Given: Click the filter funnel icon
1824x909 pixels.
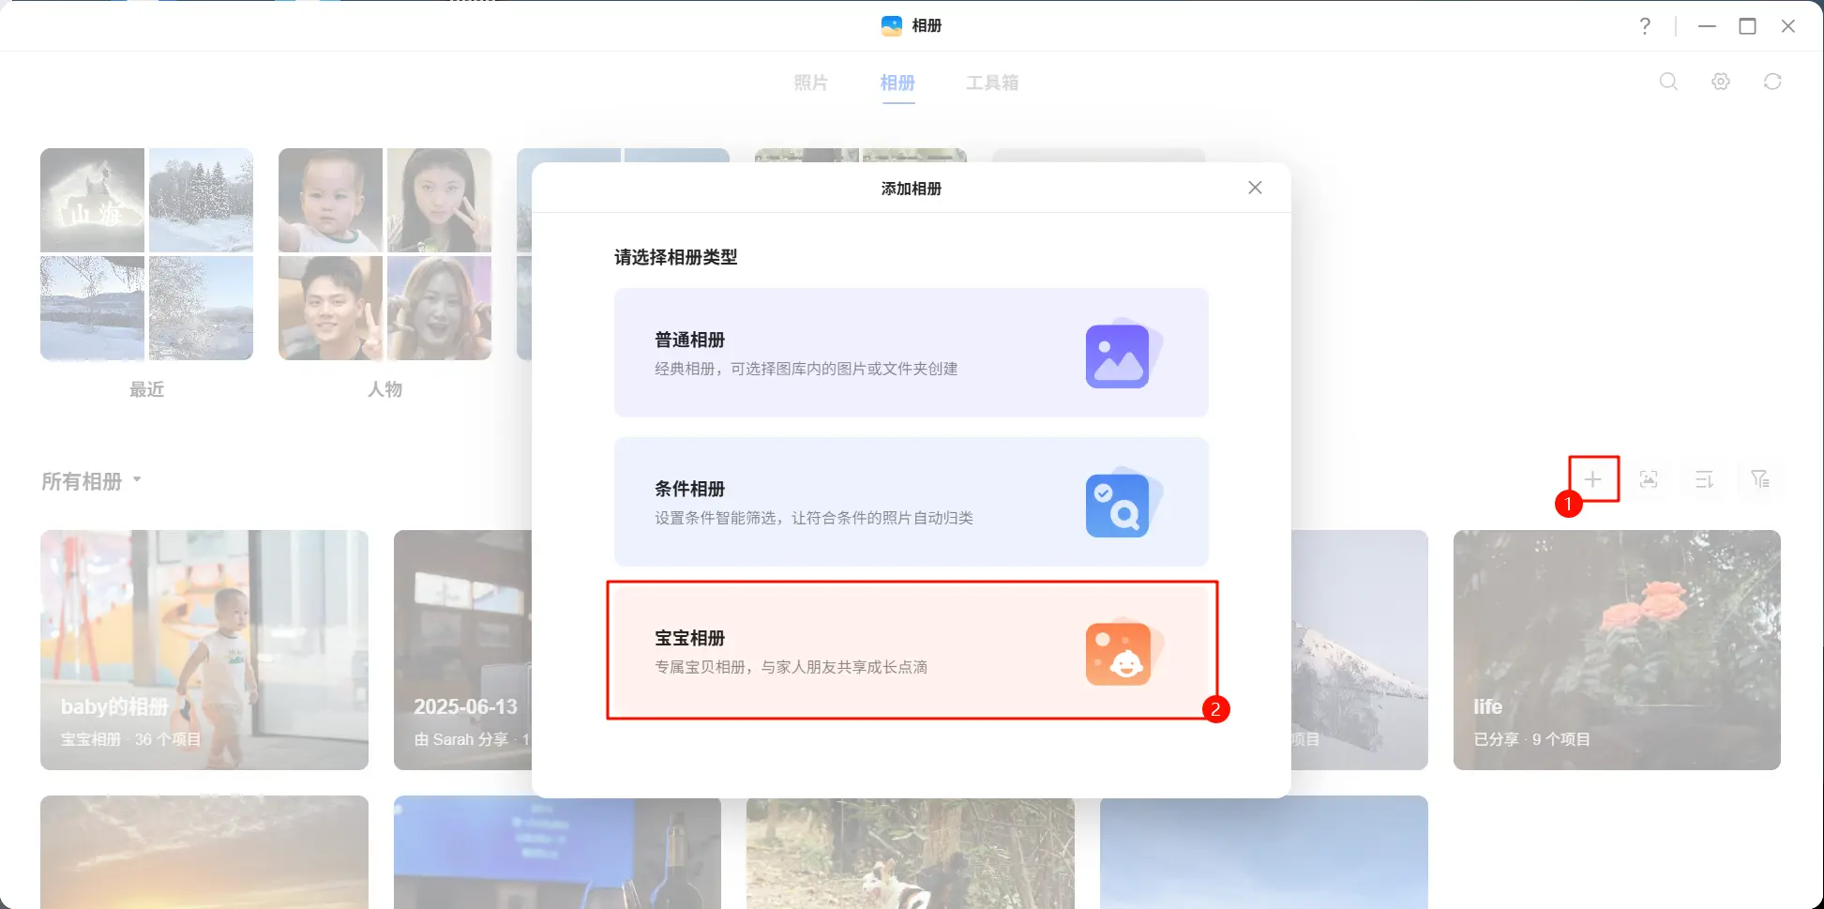Looking at the screenshot, I should point(1759,479).
